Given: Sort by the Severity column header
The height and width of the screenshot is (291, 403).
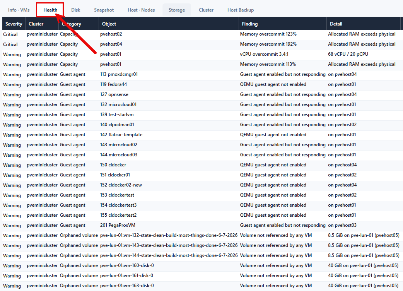Looking at the screenshot, I should (14, 24).
